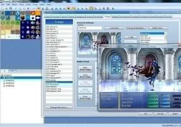
Task: Open the Draw menu
Action: point(22,4)
